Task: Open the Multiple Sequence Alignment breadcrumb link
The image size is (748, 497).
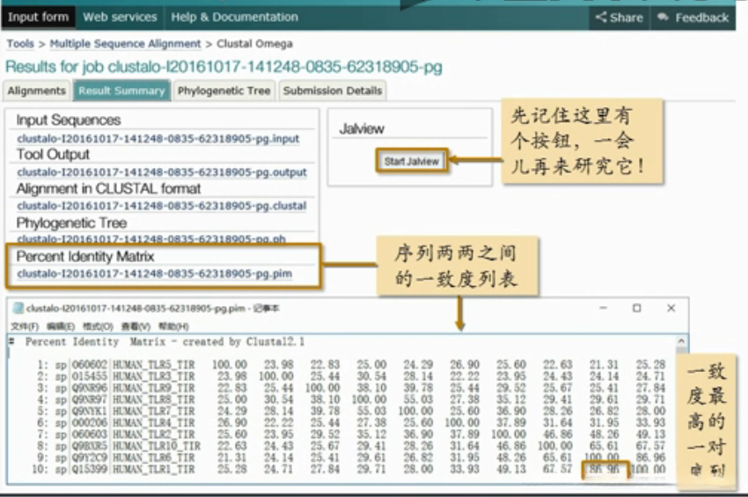Action: pos(126,44)
